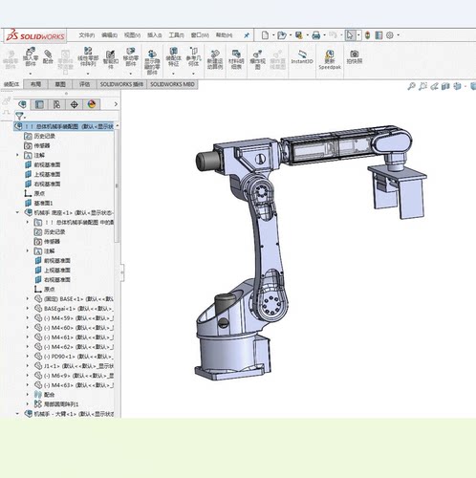Click the Open file folder icon
Viewport: 476px width, 478px height.
[x=282, y=35]
